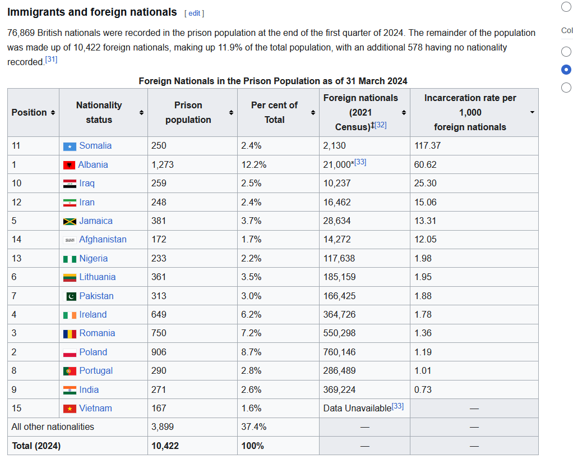Click the Pakistan flag icon
Image resolution: width=573 pixels, height=463 pixels.
pyautogui.click(x=70, y=296)
